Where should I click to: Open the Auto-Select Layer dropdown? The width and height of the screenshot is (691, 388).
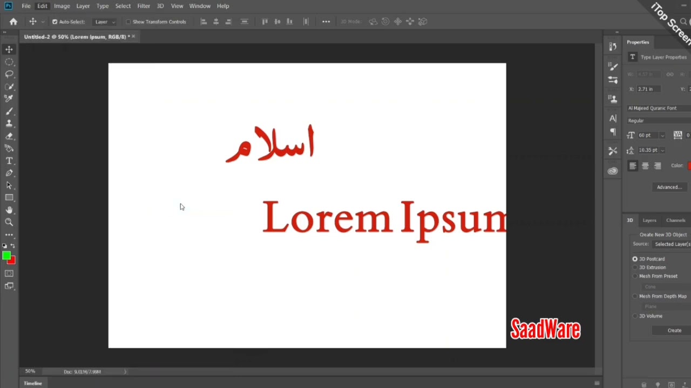pyautogui.click(x=105, y=22)
